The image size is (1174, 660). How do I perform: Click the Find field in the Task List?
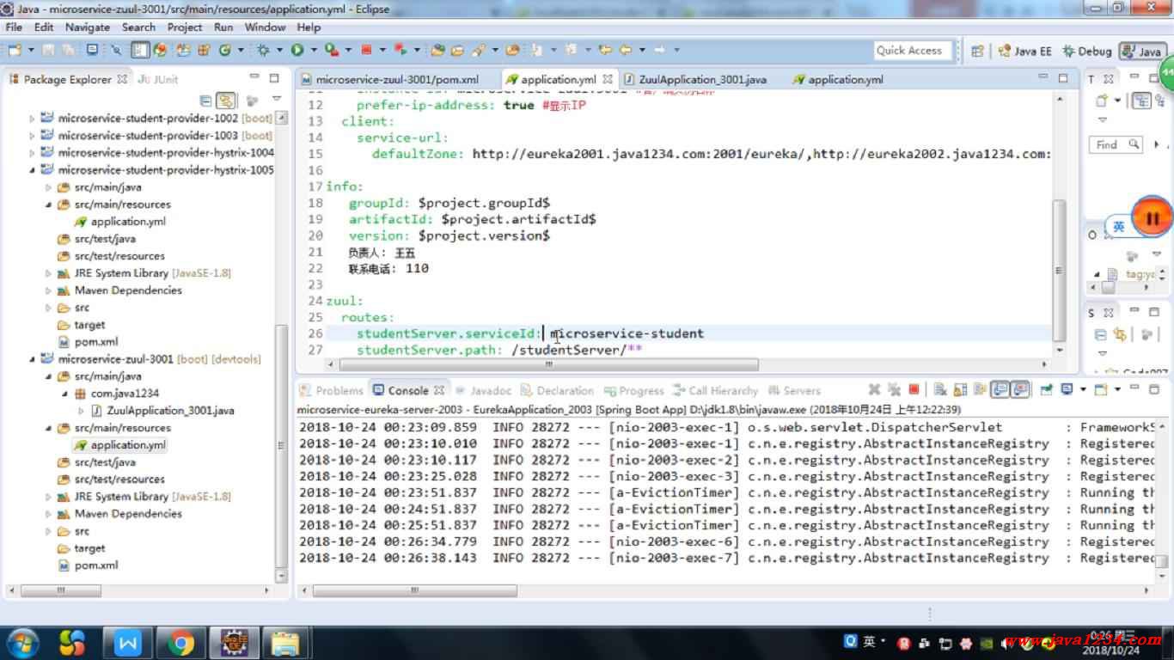coord(1115,144)
